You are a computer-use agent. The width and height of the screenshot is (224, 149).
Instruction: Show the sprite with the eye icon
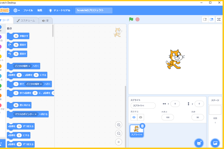point(134,117)
